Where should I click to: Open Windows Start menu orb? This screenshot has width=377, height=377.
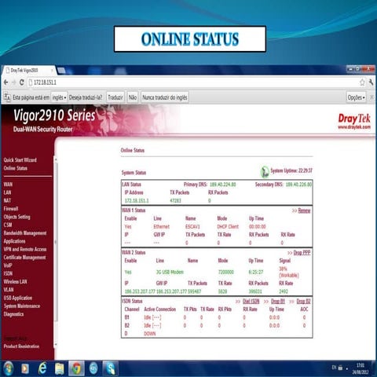tap(8, 368)
